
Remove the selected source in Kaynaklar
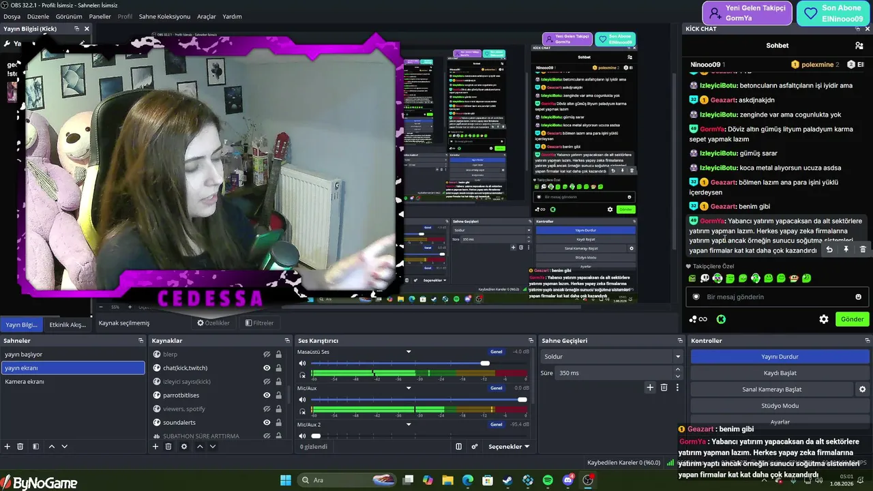click(x=168, y=447)
